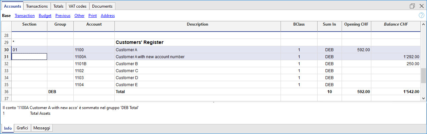Click the restore window panes icon

(412, 6)
